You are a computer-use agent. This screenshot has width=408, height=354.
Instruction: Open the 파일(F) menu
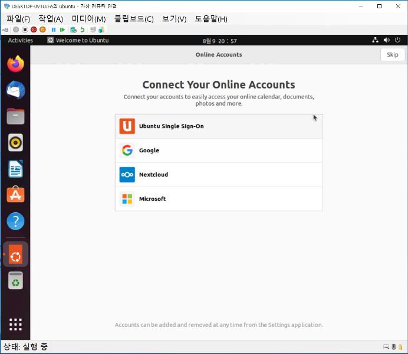(18, 19)
